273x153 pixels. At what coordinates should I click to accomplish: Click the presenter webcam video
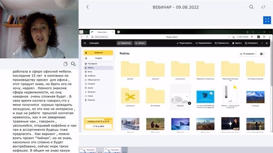click(39, 29)
